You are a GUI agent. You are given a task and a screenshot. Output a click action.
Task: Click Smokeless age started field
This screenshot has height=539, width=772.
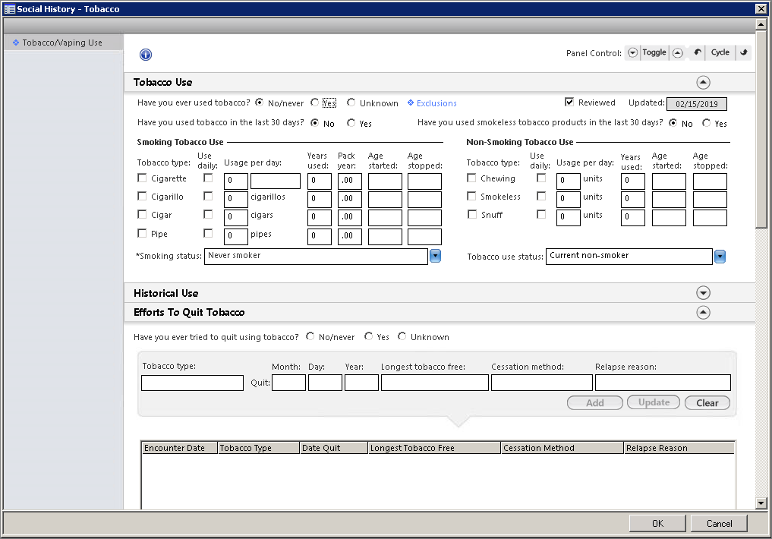coord(669,200)
